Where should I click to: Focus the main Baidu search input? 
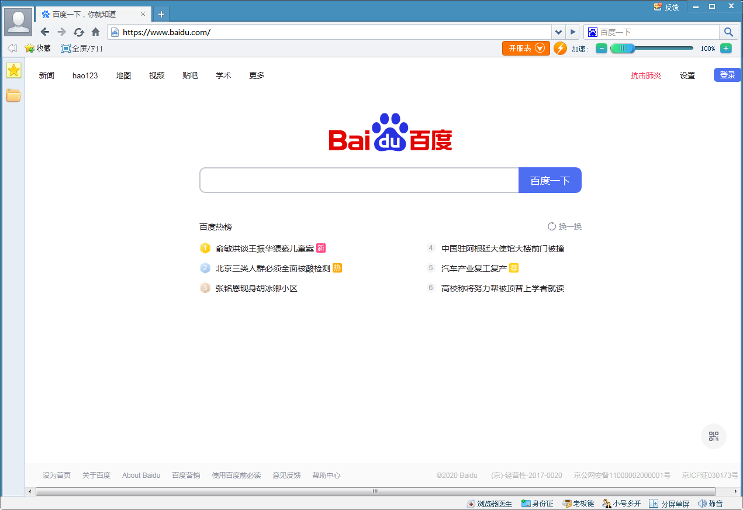tap(359, 180)
